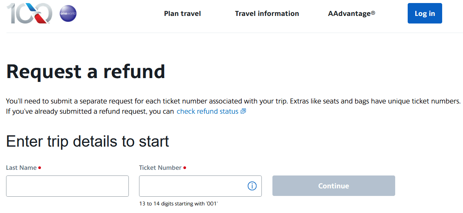This screenshot has width=463, height=213.
Task: Click the red required dot beside Last Name
Action: click(x=40, y=168)
